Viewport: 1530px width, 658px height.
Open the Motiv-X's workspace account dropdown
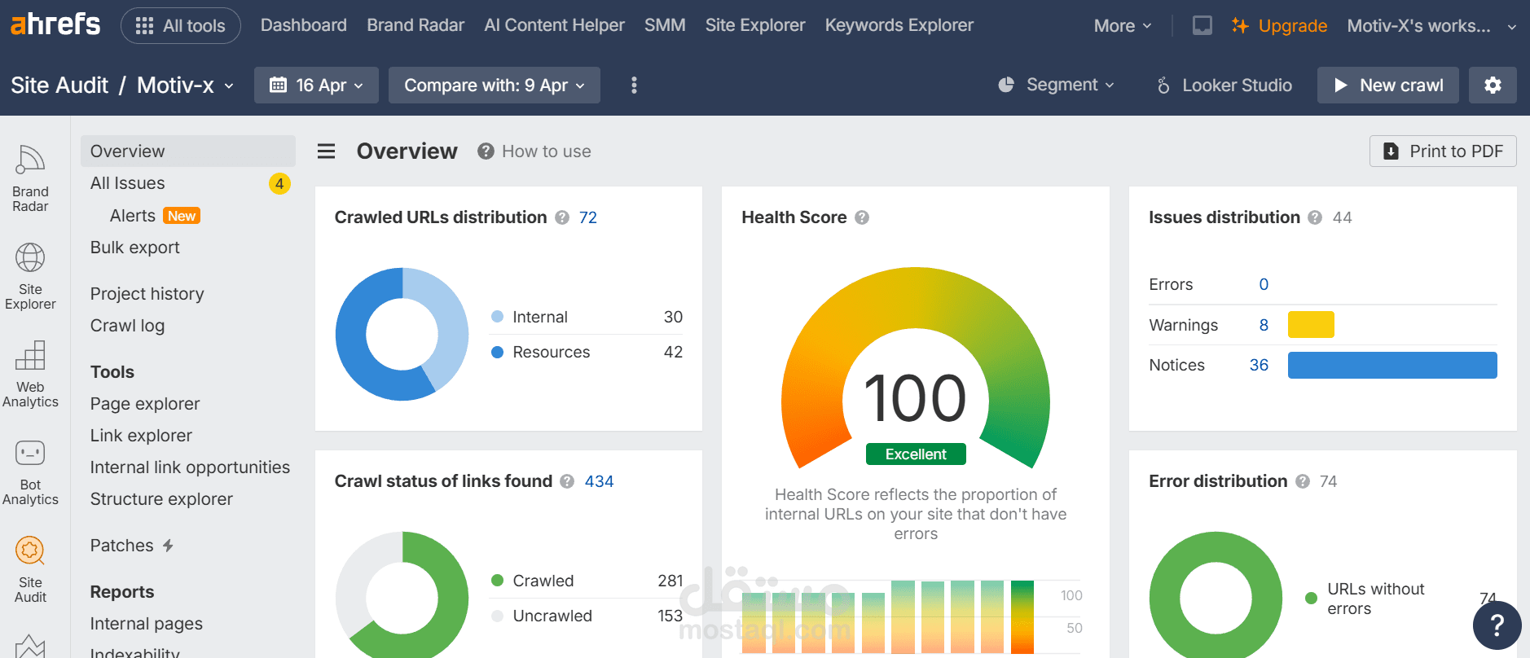(1431, 25)
